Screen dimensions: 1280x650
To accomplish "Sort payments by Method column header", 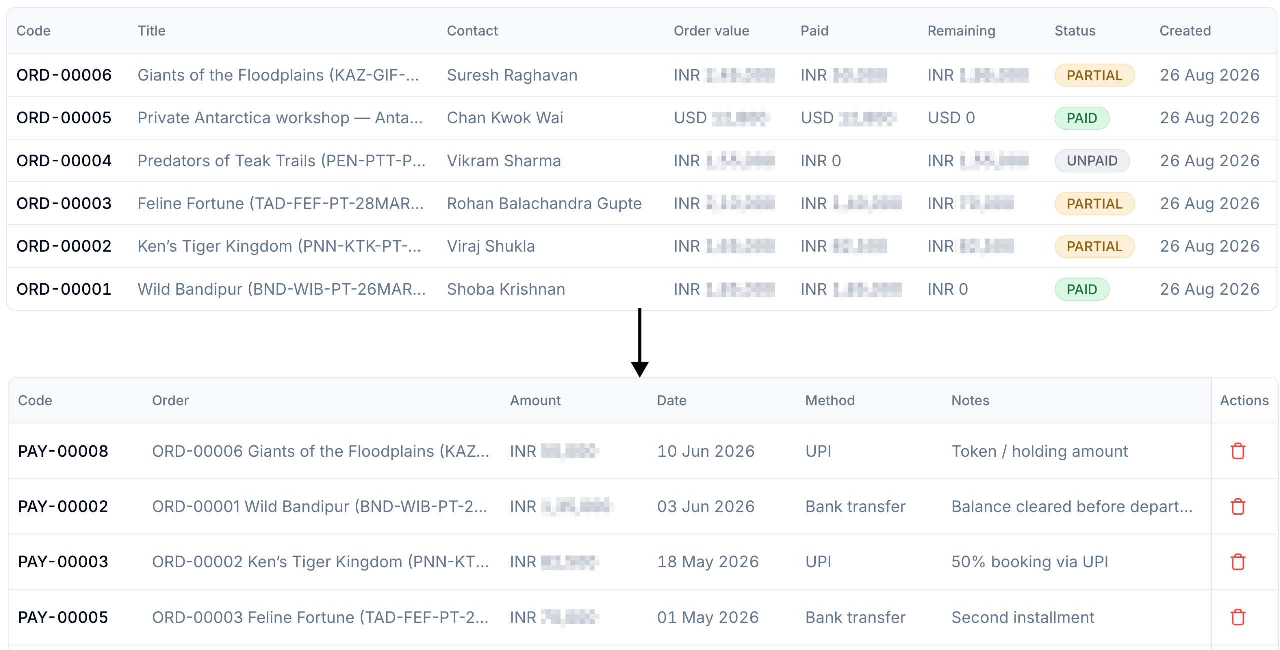I will (829, 400).
